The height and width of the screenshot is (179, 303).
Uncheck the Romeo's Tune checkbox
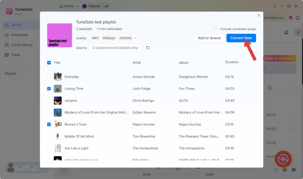click(49, 124)
